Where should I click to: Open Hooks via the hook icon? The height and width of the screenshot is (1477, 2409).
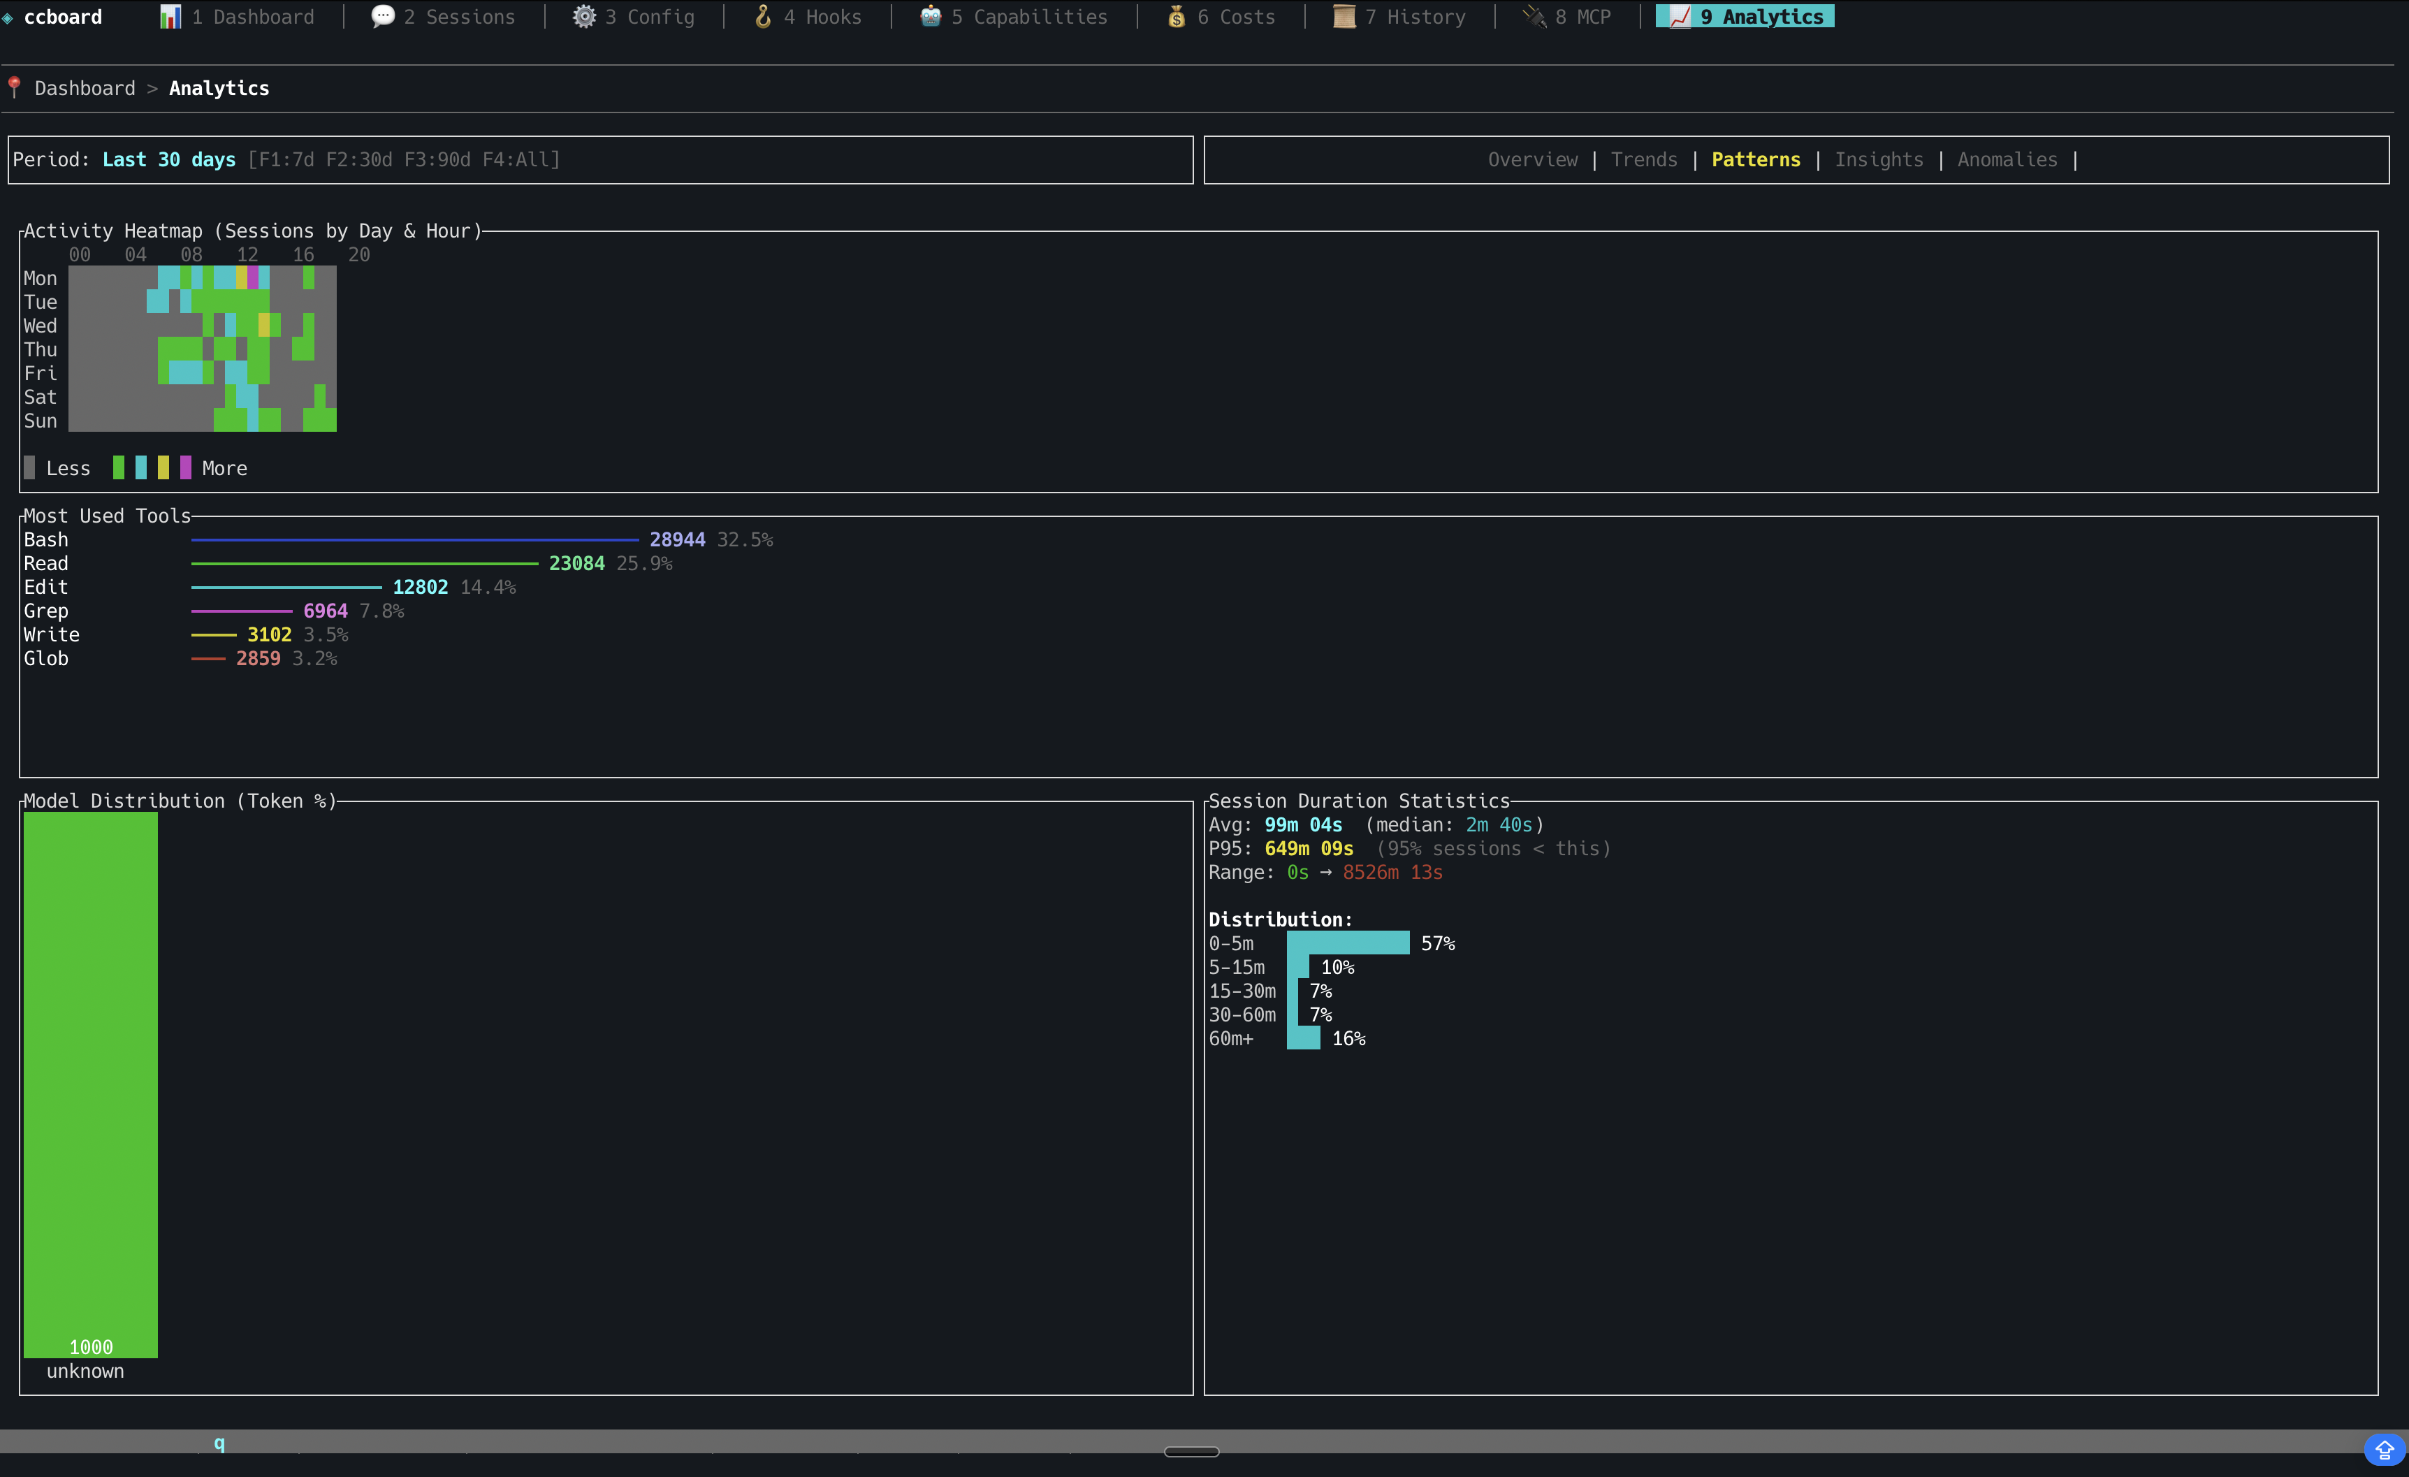coord(764,15)
